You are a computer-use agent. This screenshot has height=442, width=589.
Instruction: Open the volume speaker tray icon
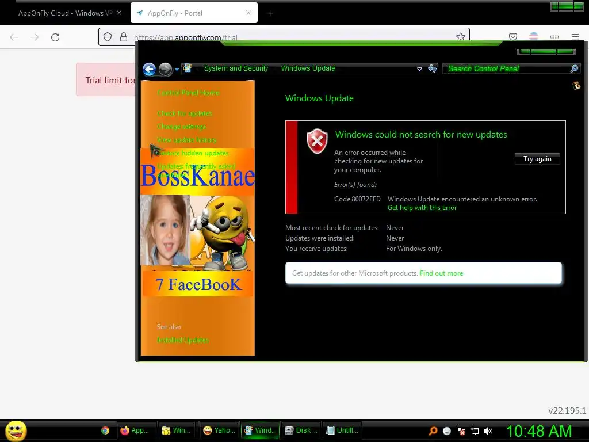coord(488,431)
